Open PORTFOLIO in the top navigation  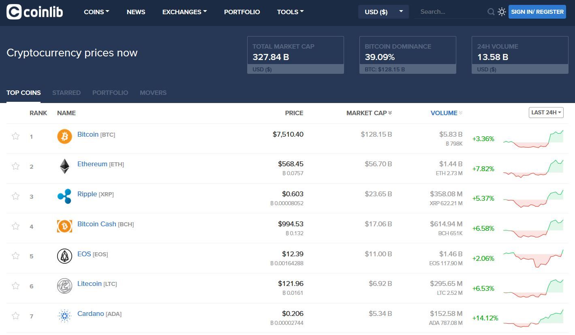[x=242, y=12]
